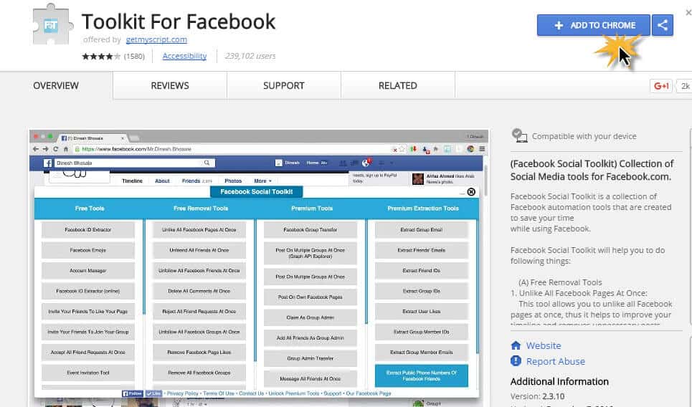This screenshot has width=692, height=407.
Task: Click the Google +1 button
Action: 660,86
